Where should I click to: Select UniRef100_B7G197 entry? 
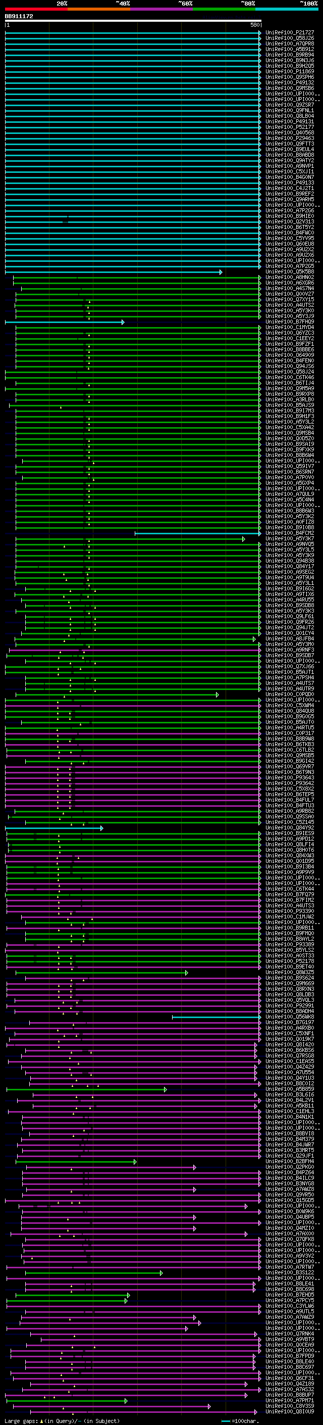[x=289, y=1022]
